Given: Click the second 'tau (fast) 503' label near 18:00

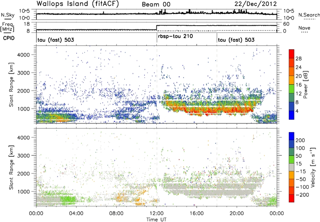Looking at the screenshot, I should pos(236,40).
